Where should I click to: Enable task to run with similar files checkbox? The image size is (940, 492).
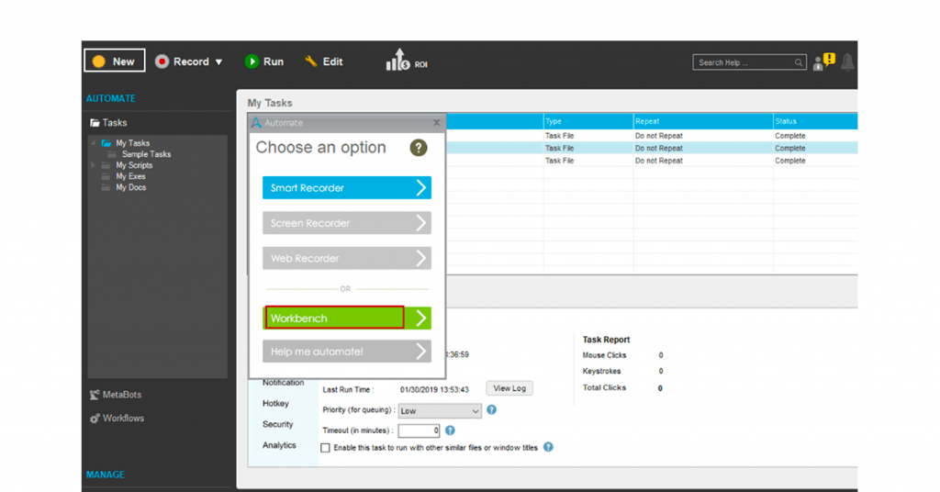coord(326,448)
